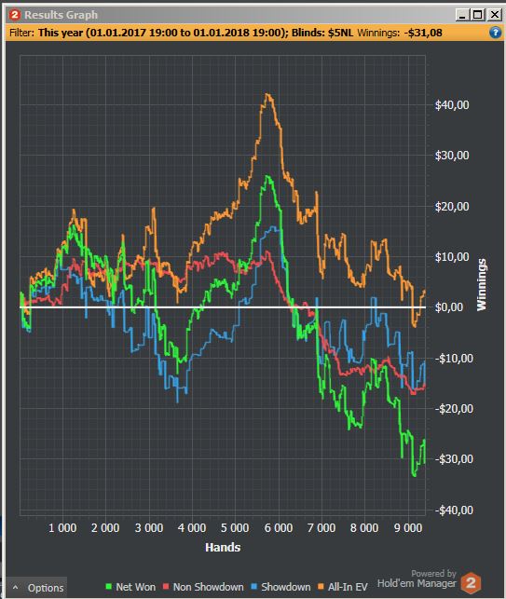Click the $40,00 axis label
The image size is (506, 599).
tap(452, 105)
